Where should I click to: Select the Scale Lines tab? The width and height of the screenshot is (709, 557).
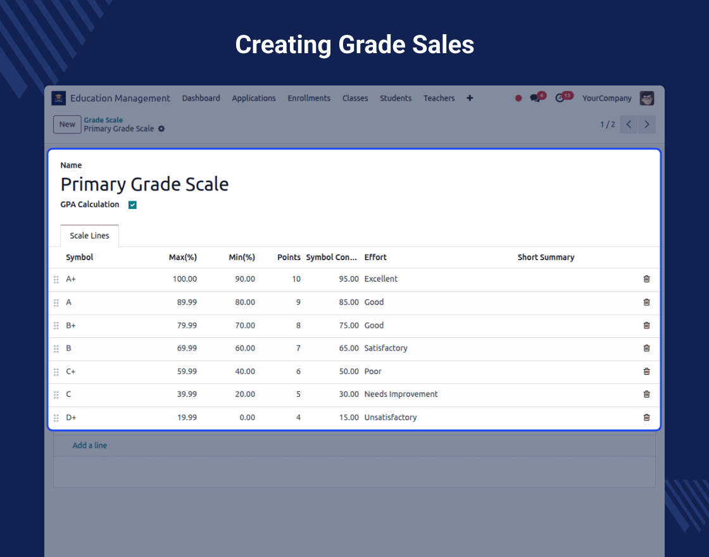click(89, 235)
